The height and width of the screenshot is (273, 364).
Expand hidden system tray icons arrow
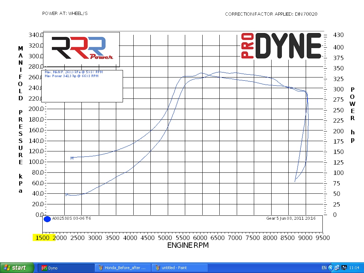331,268
